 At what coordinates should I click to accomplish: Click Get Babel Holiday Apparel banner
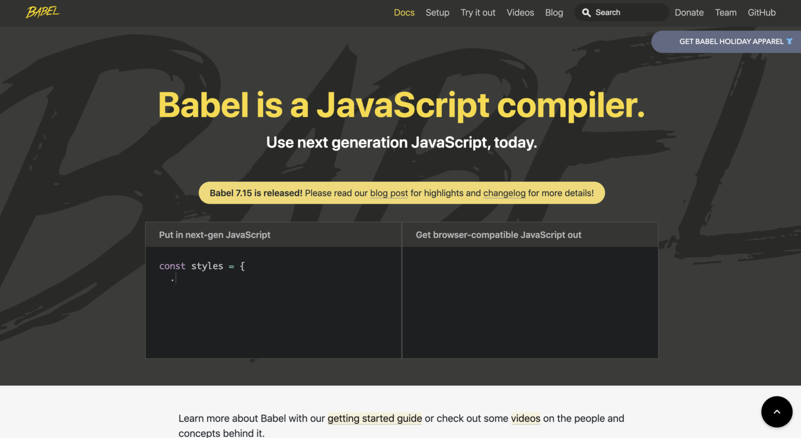[x=726, y=42]
